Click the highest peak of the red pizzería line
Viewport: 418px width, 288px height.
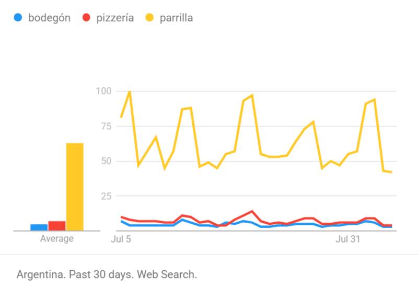point(252,211)
